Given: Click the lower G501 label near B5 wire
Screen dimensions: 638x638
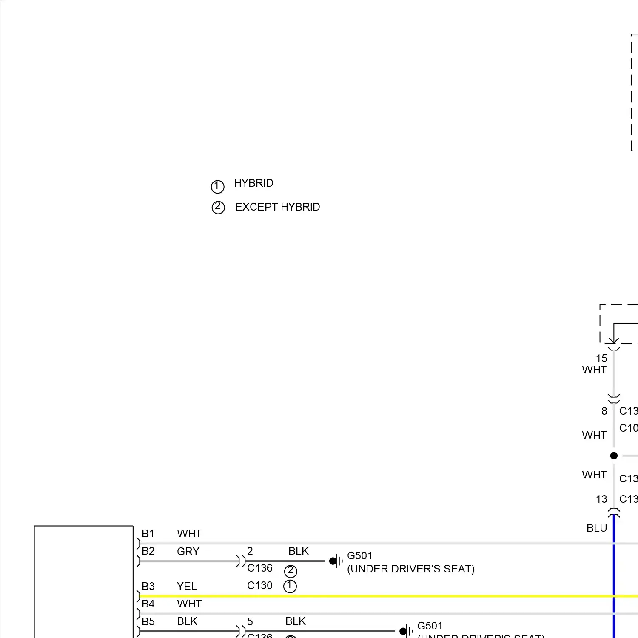Looking at the screenshot, I should tap(430, 626).
